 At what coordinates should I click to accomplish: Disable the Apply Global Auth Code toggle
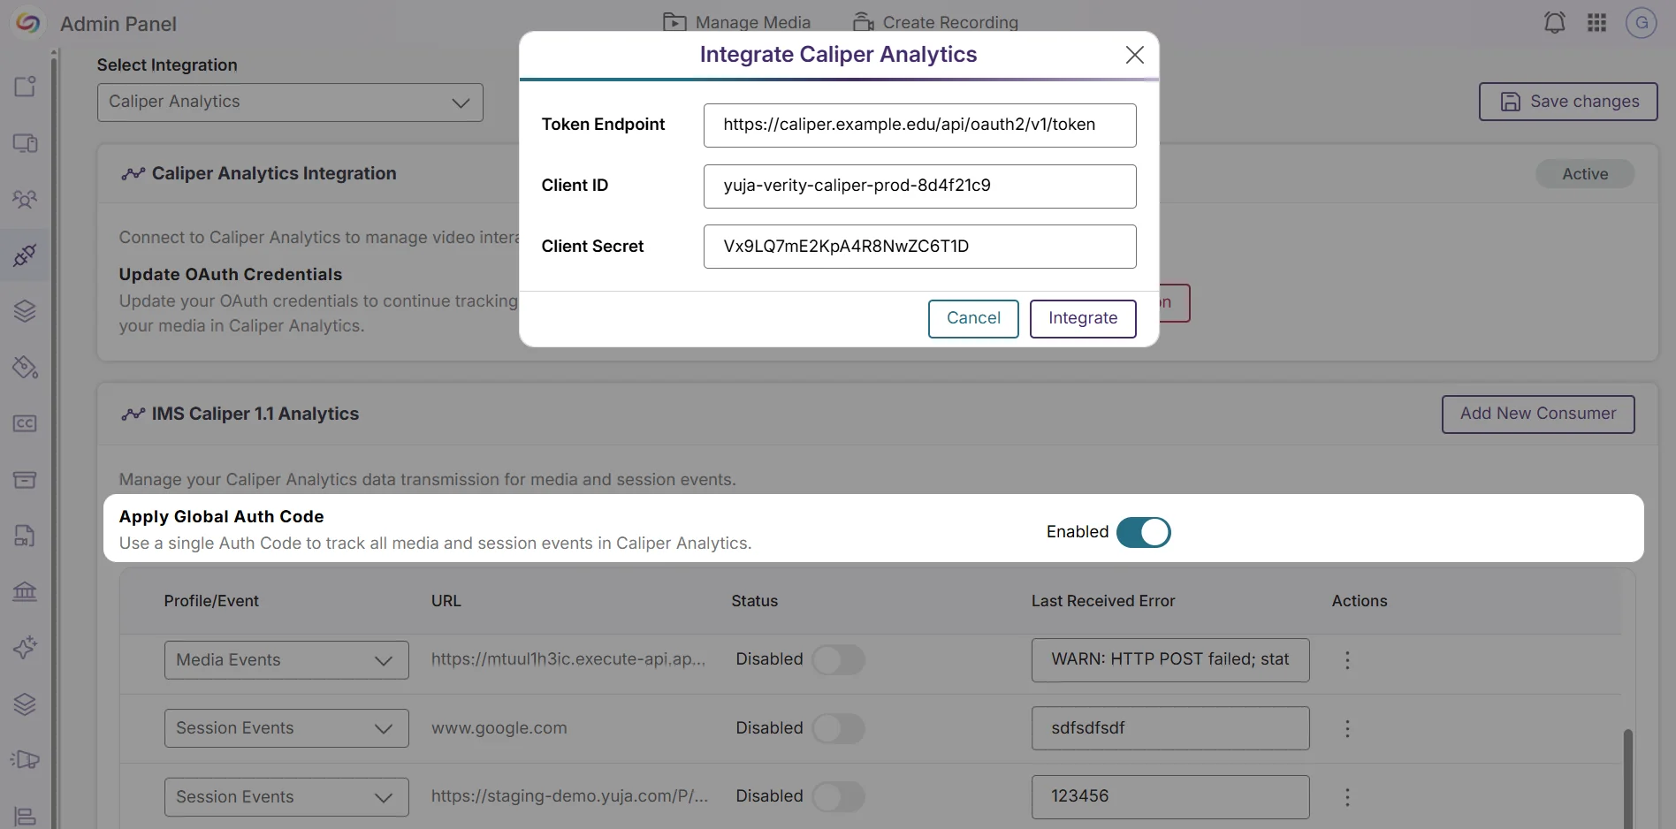point(1143,532)
